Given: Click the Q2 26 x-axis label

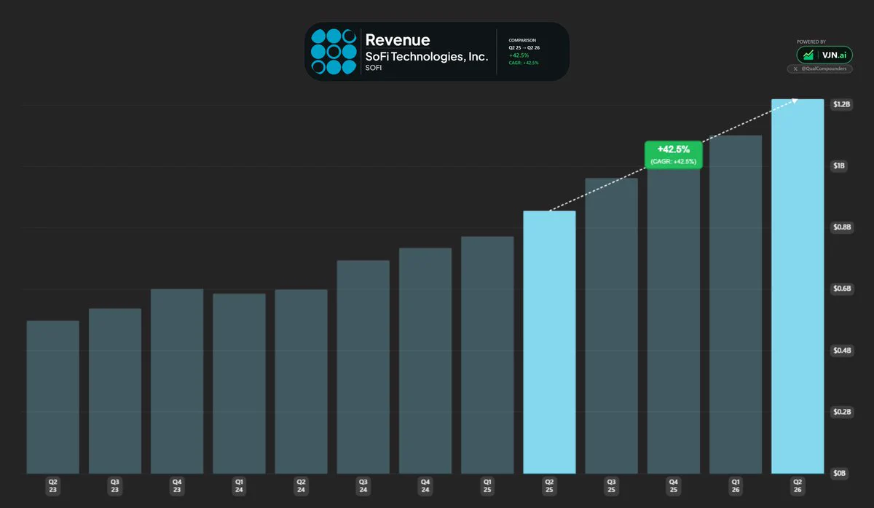Looking at the screenshot, I should pos(798,485).
